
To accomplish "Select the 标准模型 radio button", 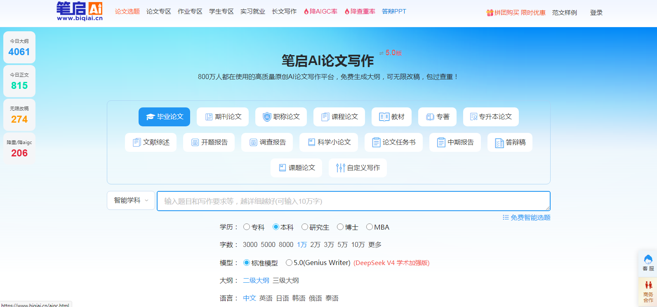I will click(x=247, y=263).
